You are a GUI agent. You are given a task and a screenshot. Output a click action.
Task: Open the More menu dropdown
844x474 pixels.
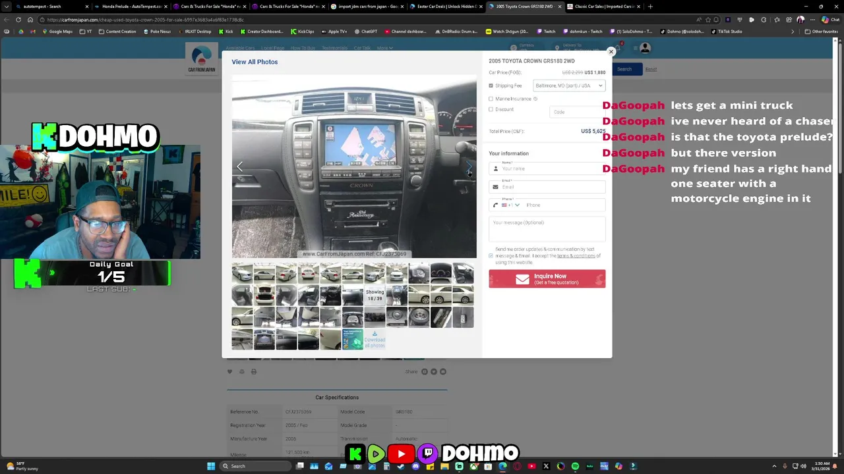[x=385, y=48]
